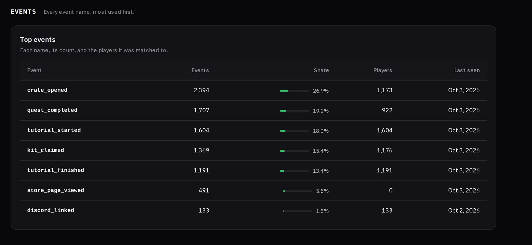
Task: Click the 5.5% share value
Action: coord(322,191)
